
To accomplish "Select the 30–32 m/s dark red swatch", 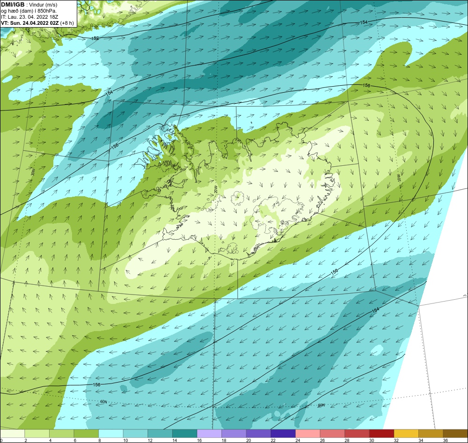I will click(382, 434).
